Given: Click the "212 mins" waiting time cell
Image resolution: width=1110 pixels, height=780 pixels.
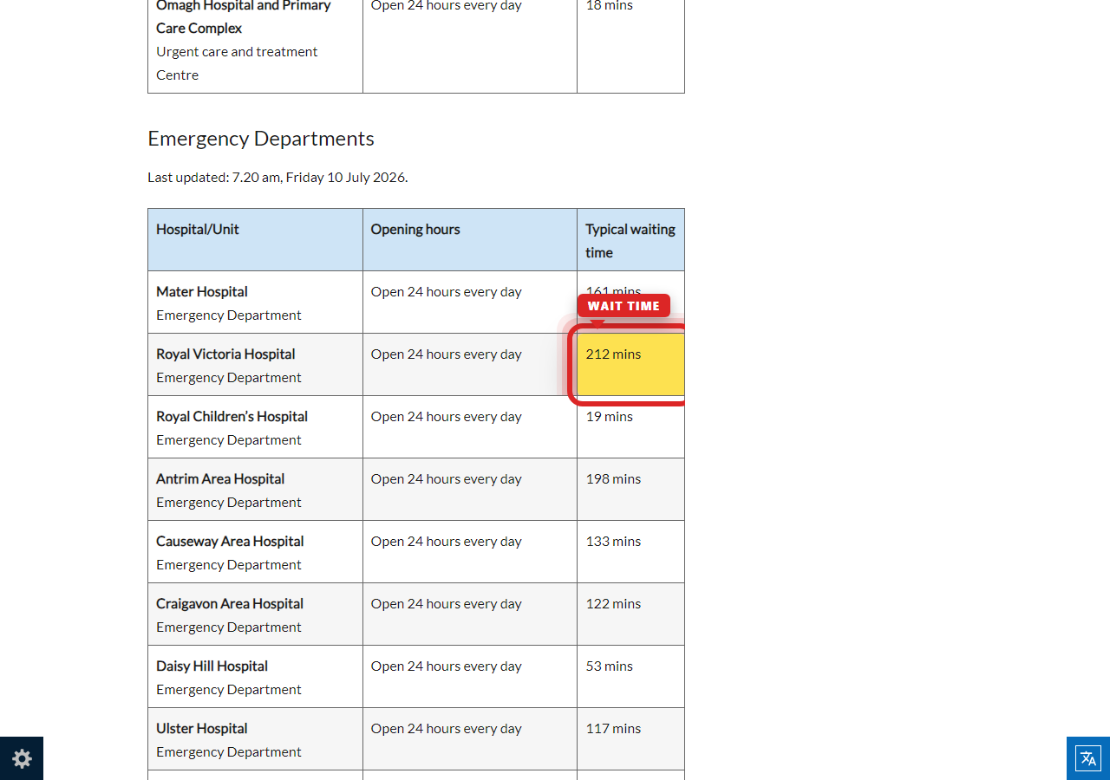Looking at the screenshot, I should click(x=630, y=365).
